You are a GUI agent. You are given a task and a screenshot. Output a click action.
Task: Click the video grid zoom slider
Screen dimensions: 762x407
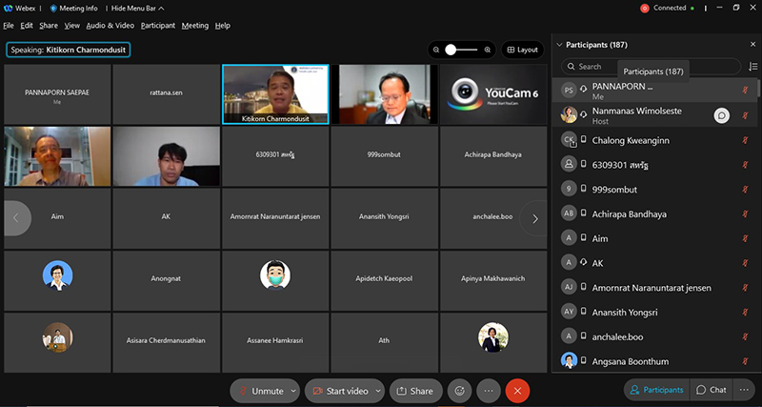point(462,50)
